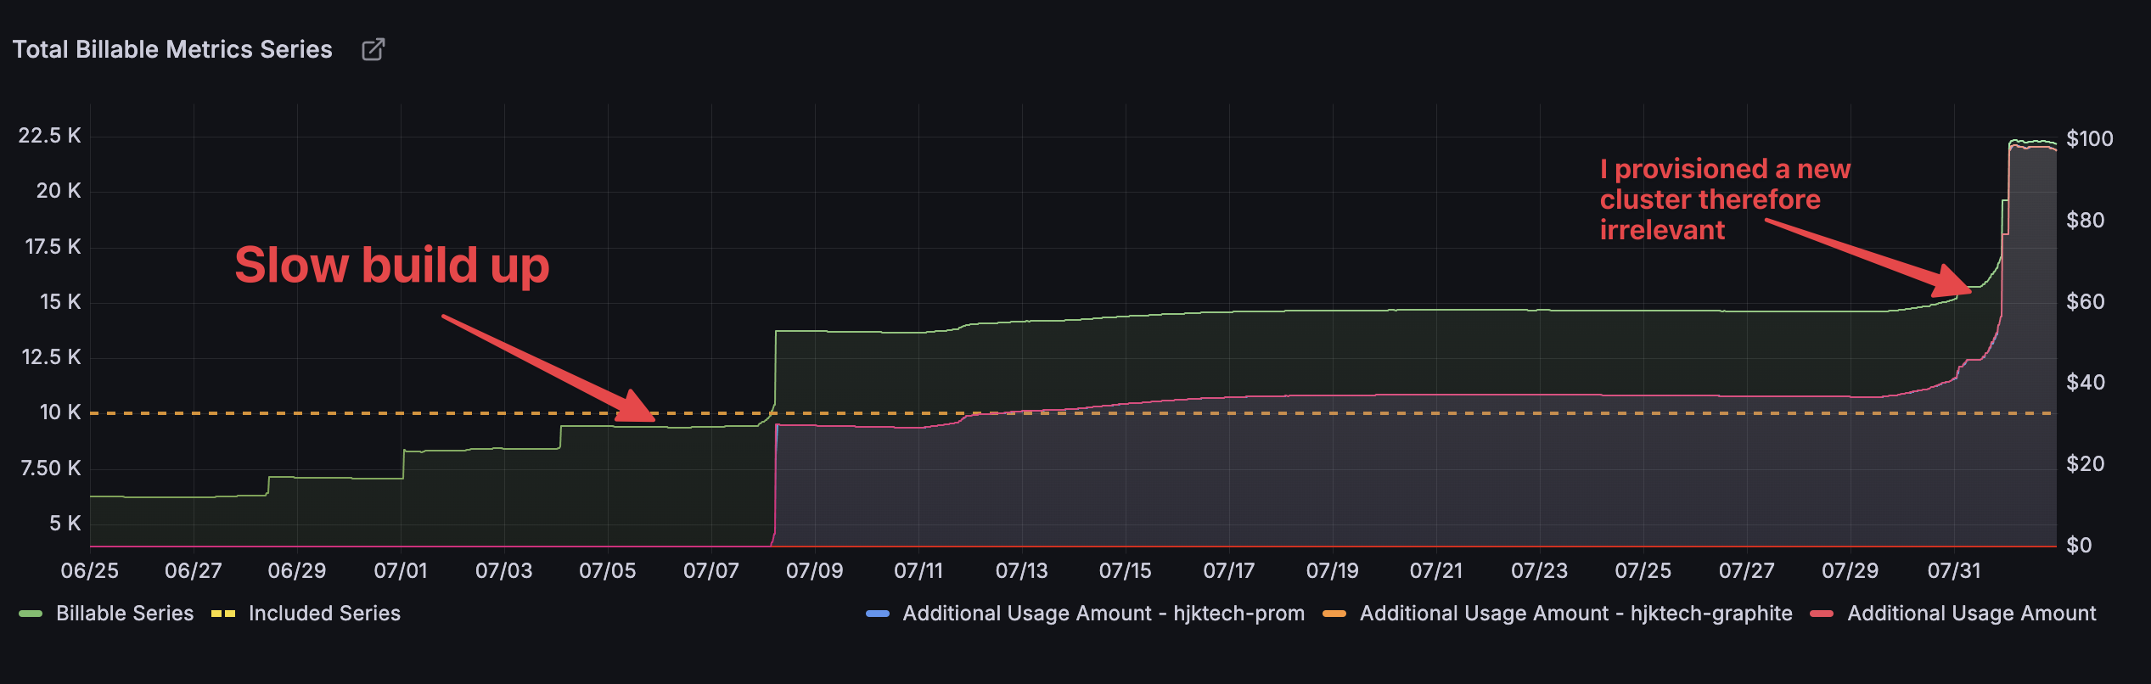Click the red arrowhead under 'Slow build up'
This screenshot has height=684, width=2151.
tap(637, 408)
